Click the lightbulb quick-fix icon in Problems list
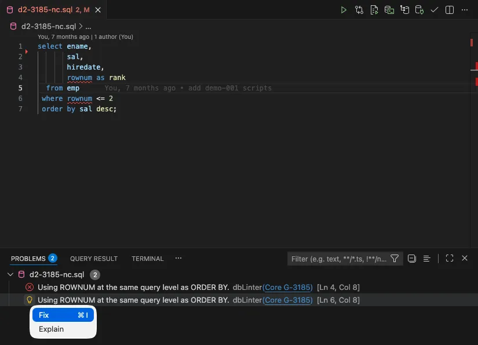The image size is (478, 345). point(30,300)
